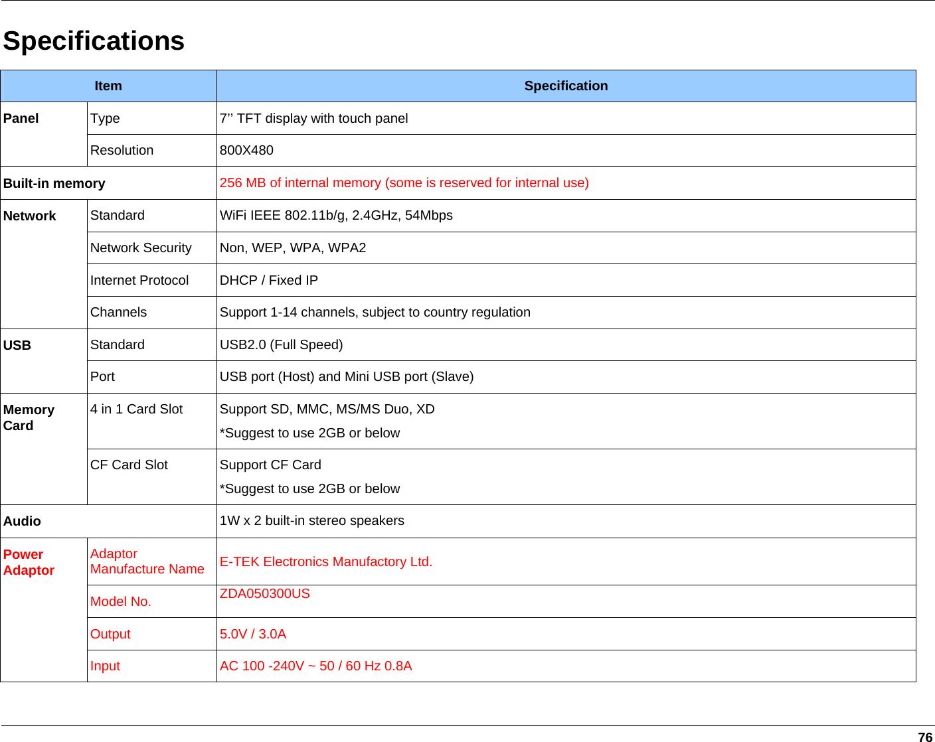
Task: Click the Built-in memory label
Action: click(x=54, y=183)
